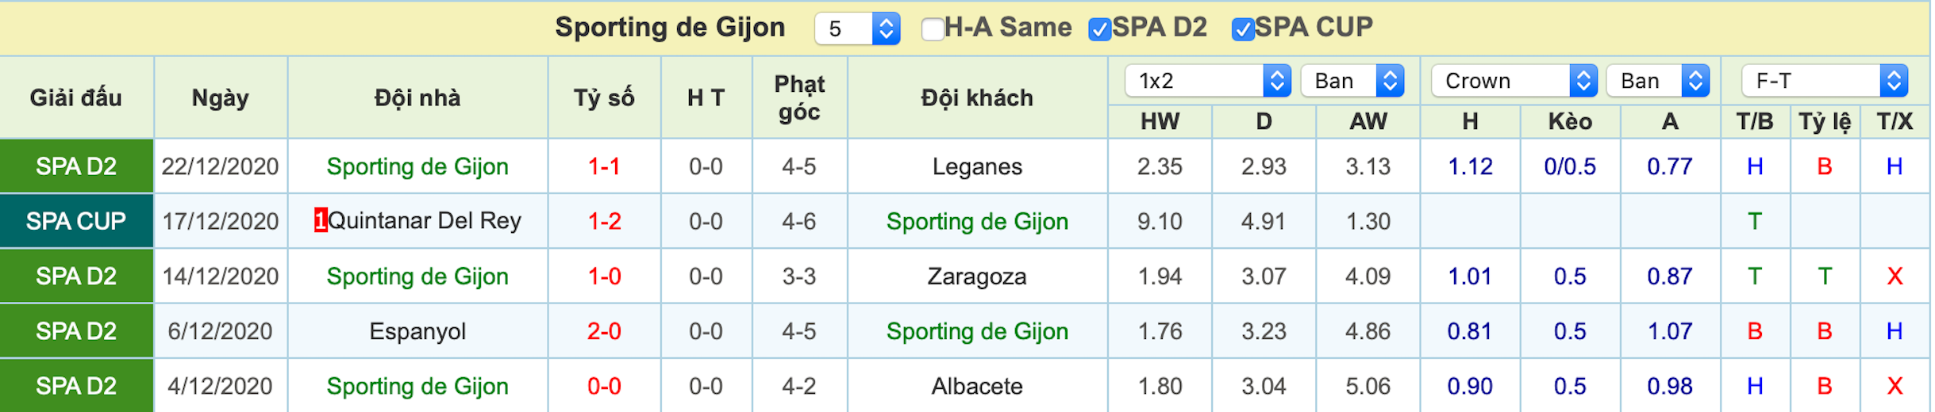Screen dimensions: 1935x412
Task: Click the Tỷ số column header
Action: (x=604, y=98)
